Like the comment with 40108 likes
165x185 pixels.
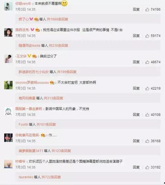[147, 115]
